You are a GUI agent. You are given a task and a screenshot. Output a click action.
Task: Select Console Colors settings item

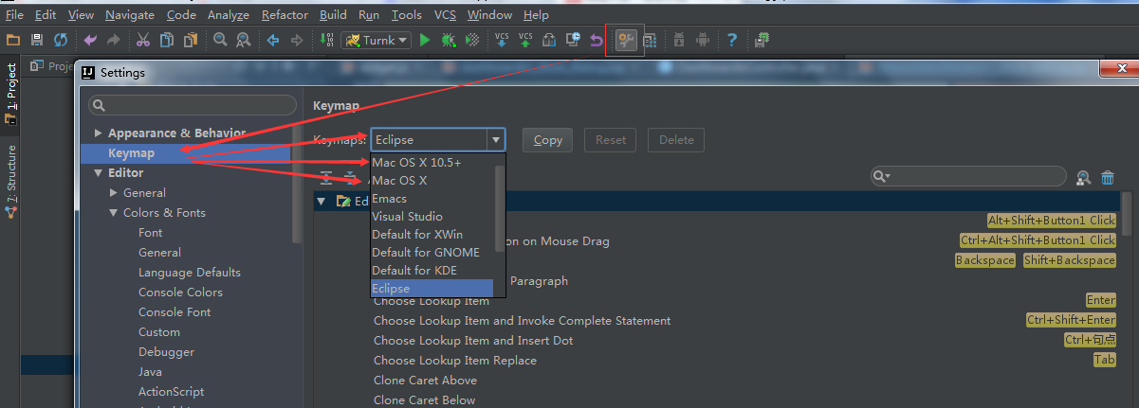click(180, 293)
